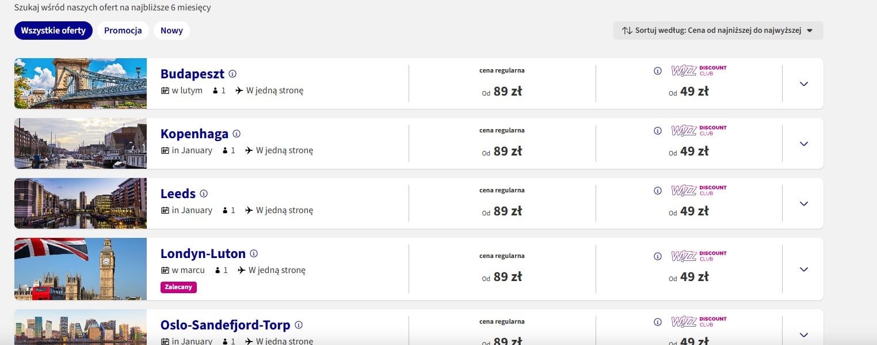The height and width of the screenshot is (345, 877).
Task: Expand the Budapeszt offer details
Action: coord(803,84)
